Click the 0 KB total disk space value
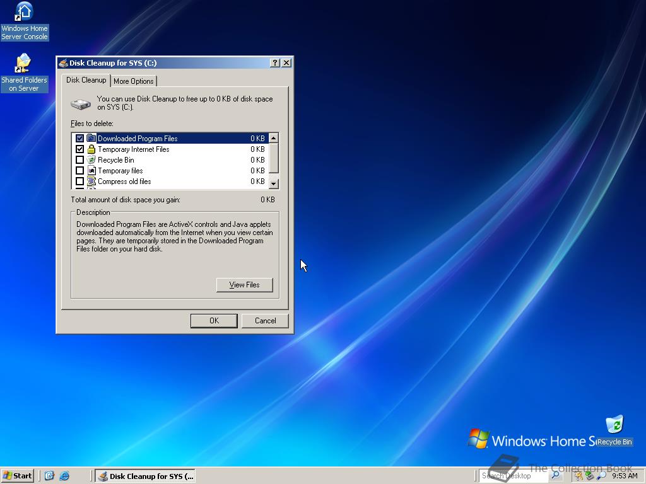This screenshot has width=646, height=484. [267, 200]
